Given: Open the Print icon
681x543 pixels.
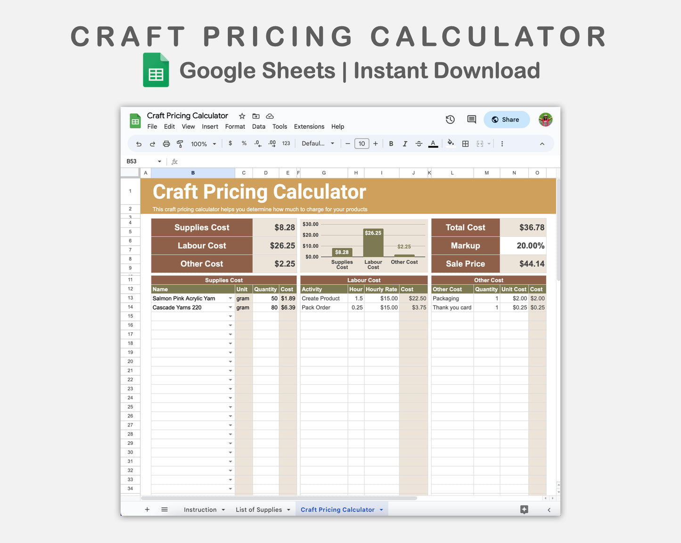Looking at the screenshot, I should (166, 143).
